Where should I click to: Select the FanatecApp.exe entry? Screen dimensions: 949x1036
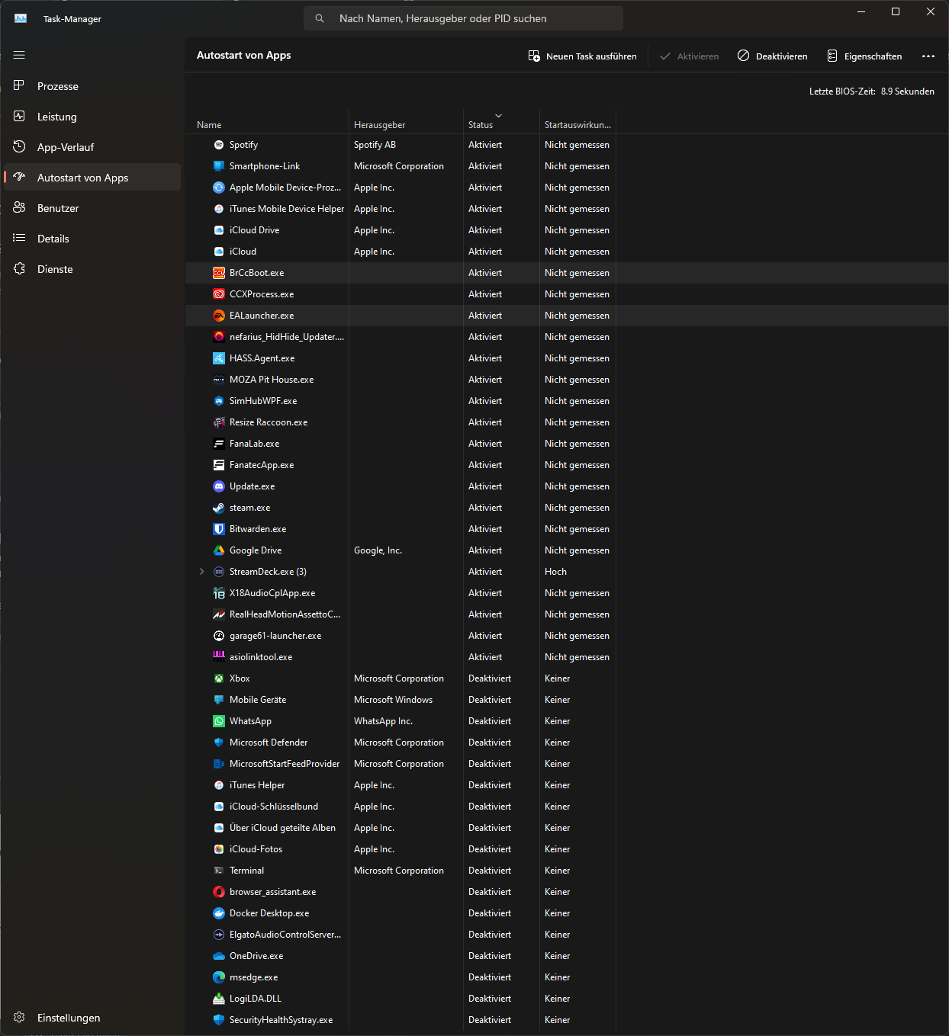click(x=567, y=465)
